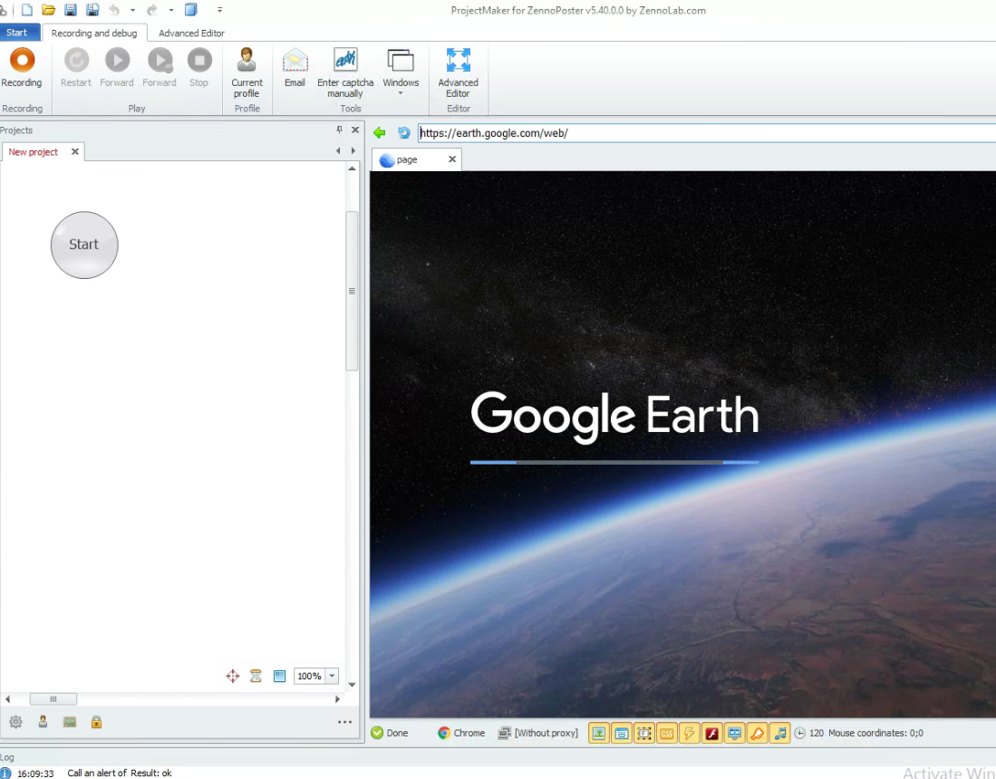Open the Advanced Editor from the ribbon
Image resolution: width=996 pixels, height=779 pixels.
pyautogui.click(x=458, y=62)
